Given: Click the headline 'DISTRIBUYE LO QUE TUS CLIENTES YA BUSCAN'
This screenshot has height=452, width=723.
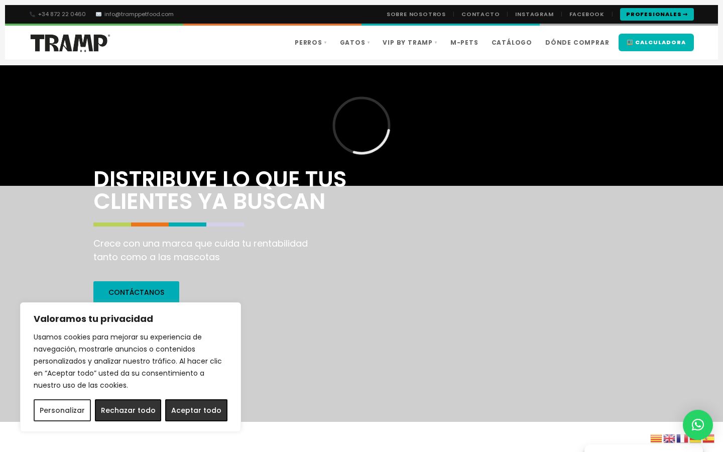Looking at the screenshot, I should coord(220,190).
